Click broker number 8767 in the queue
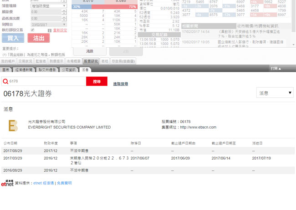 214,2
